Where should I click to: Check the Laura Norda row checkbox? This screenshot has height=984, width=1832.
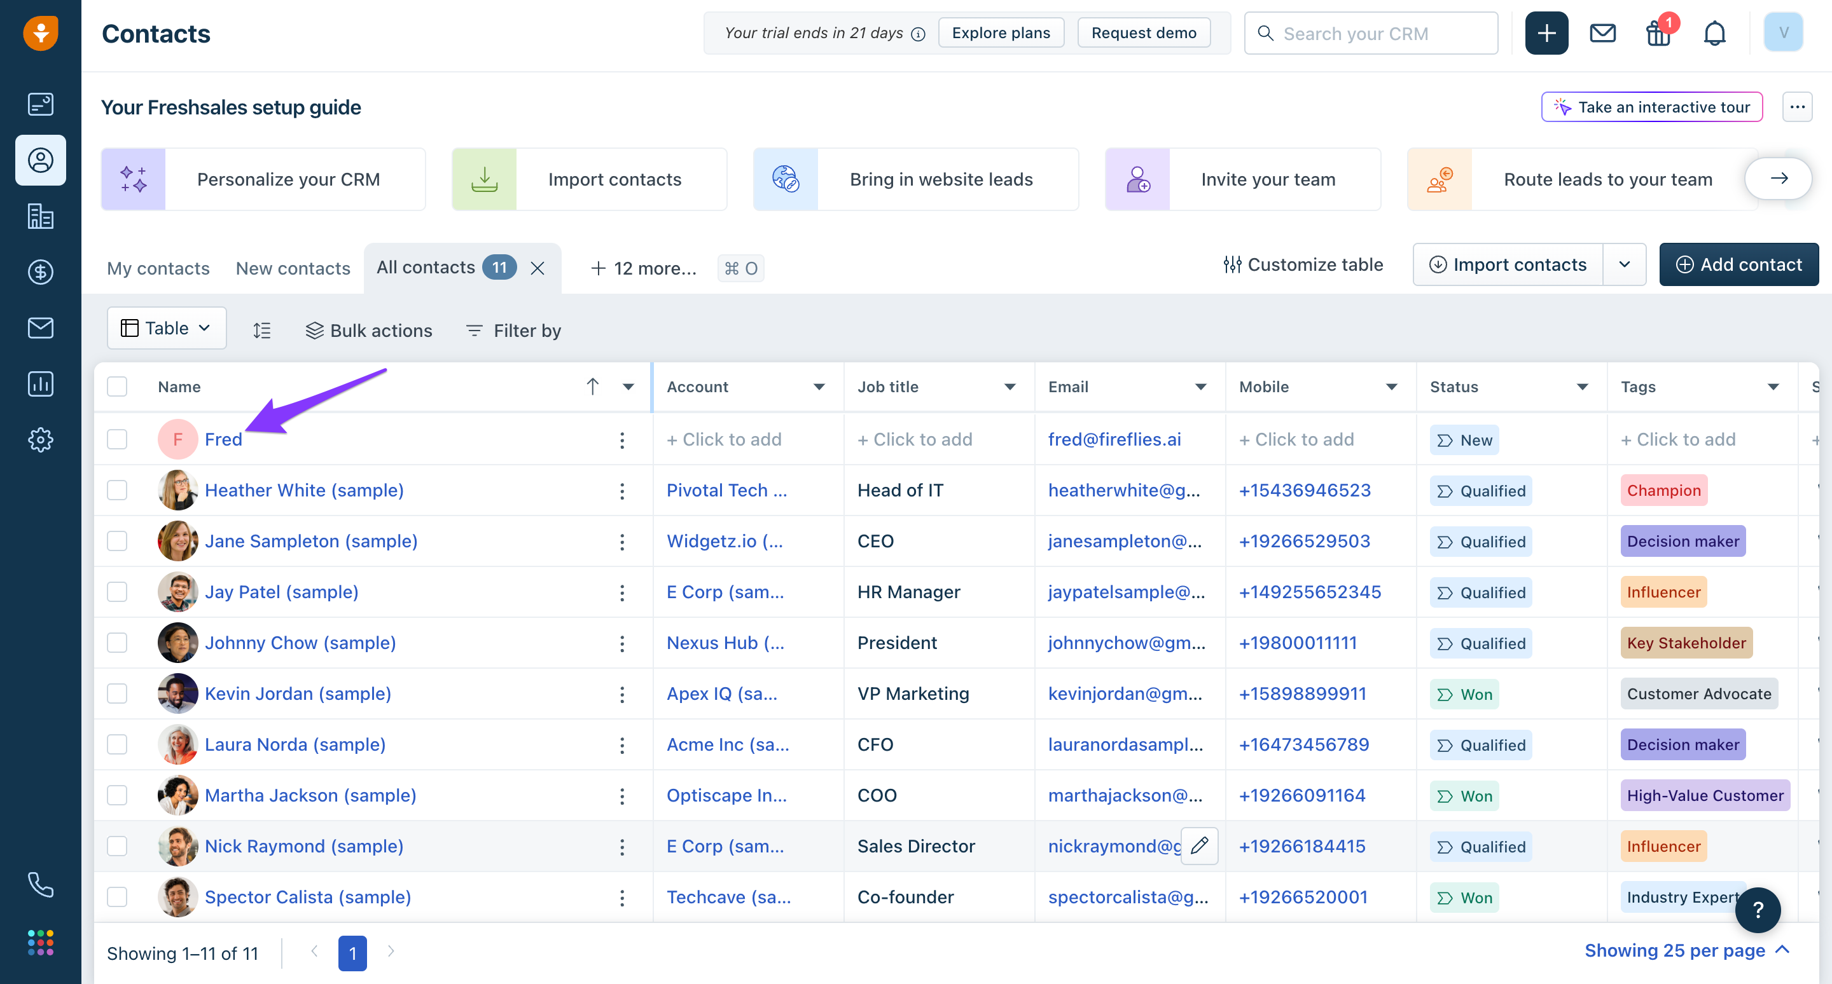(117, 744)
